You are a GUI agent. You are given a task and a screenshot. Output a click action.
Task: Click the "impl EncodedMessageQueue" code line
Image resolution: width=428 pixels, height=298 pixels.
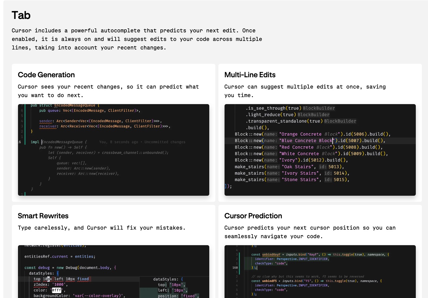[59, 142]
